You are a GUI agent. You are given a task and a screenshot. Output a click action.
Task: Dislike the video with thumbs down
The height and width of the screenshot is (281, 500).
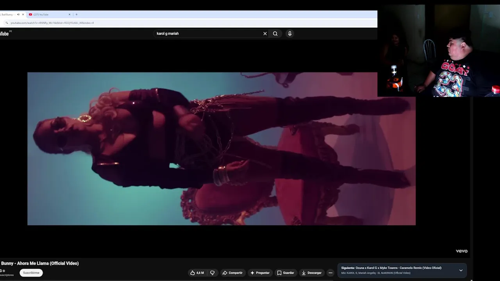pos(212,273)
